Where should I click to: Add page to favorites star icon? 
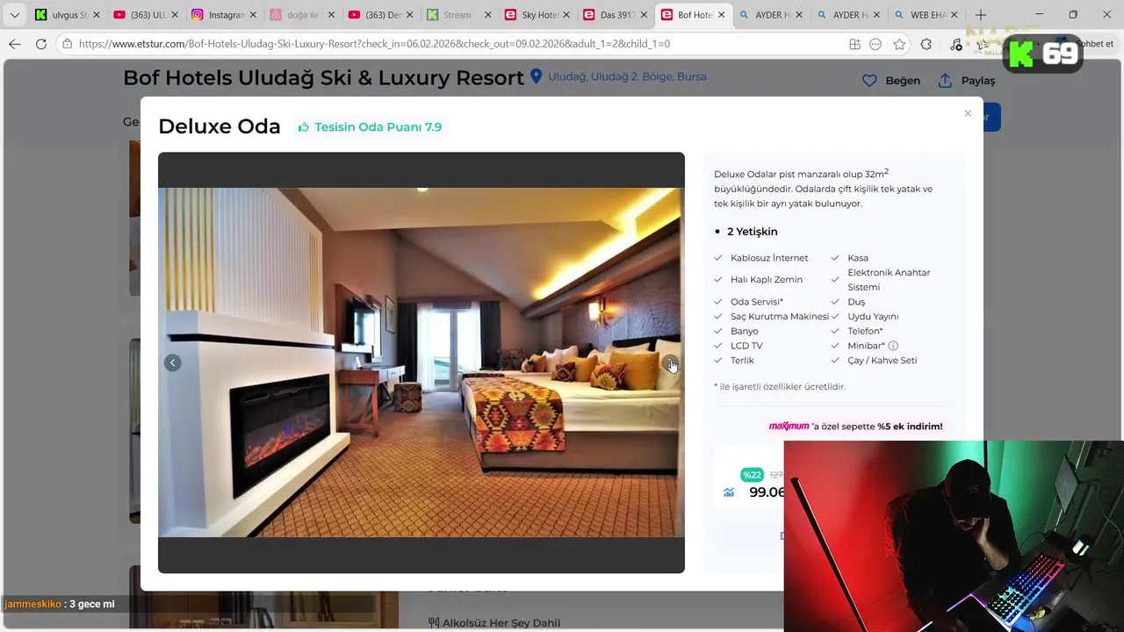pos(899,44)
